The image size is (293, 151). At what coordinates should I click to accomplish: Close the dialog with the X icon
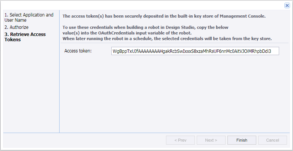point(287,5)
